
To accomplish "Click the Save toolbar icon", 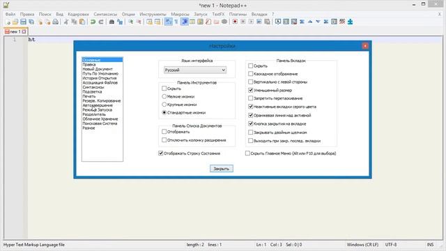I will click(23, 22).
